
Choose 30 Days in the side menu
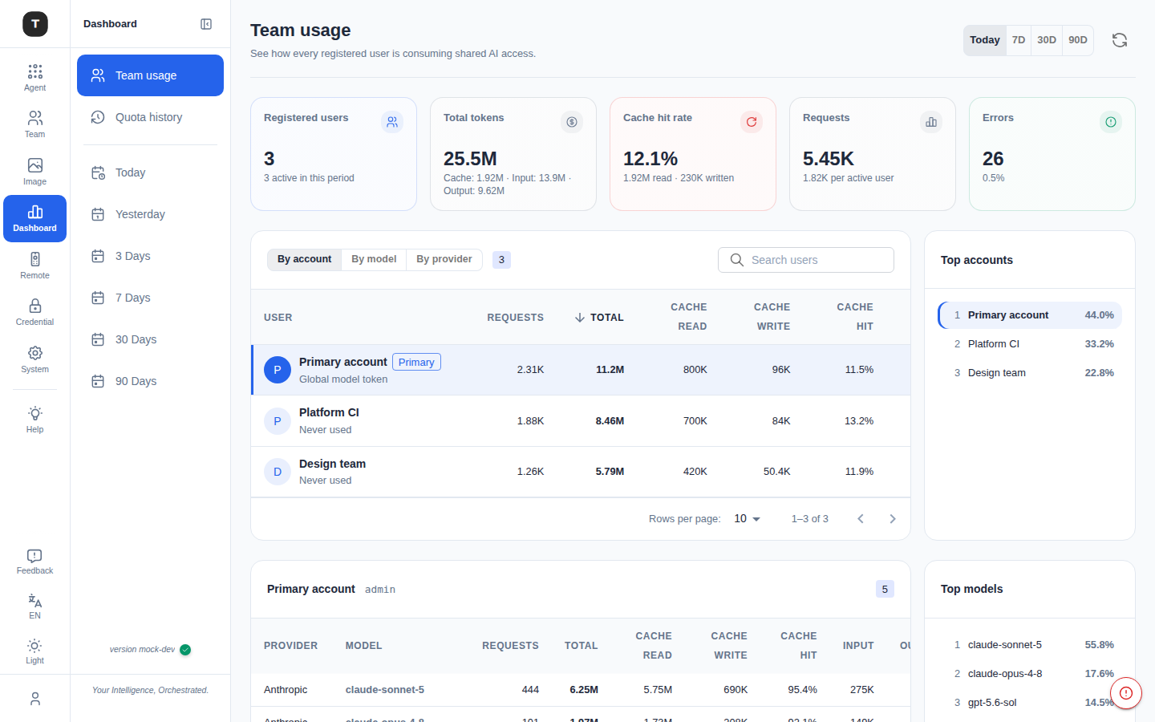[x=150, y=339]
